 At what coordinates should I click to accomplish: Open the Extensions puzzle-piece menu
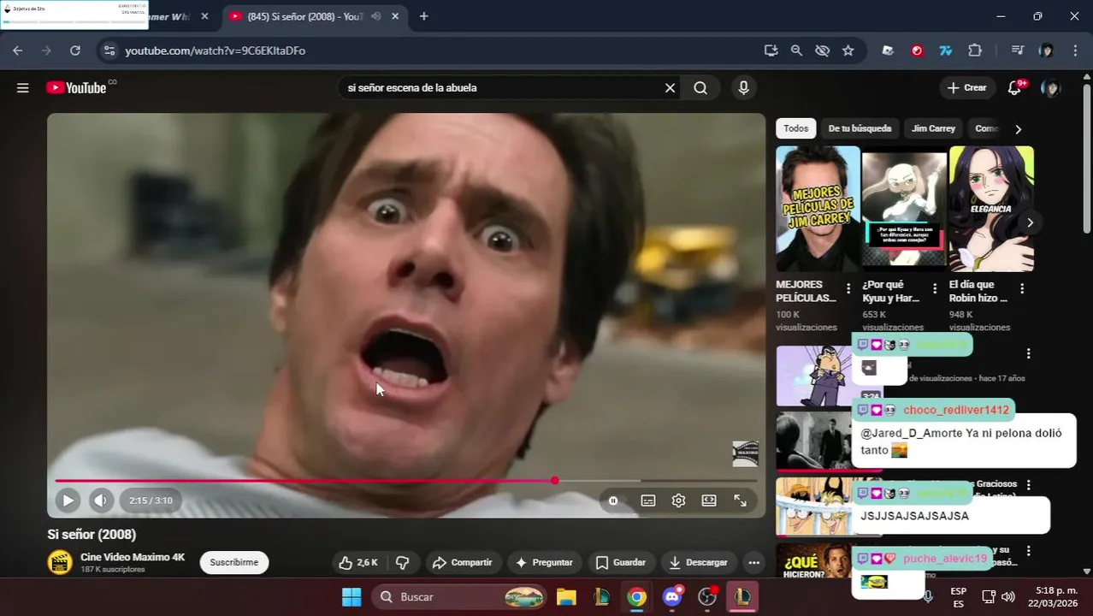coord(975,50)
